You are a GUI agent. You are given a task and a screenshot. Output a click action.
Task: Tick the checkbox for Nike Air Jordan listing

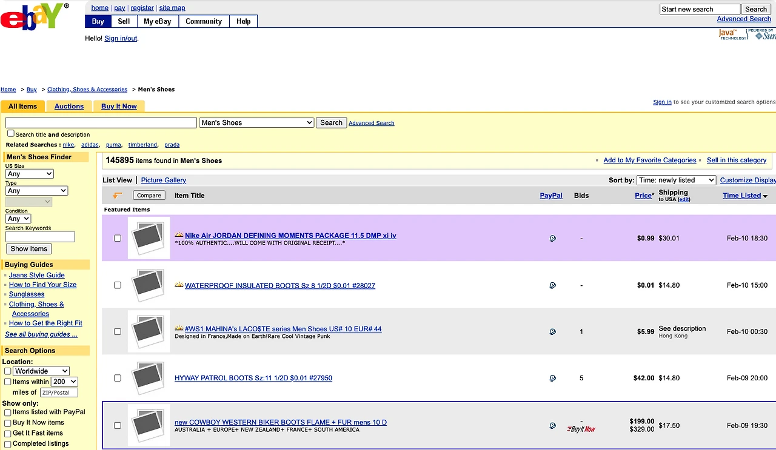pos(118,239)
